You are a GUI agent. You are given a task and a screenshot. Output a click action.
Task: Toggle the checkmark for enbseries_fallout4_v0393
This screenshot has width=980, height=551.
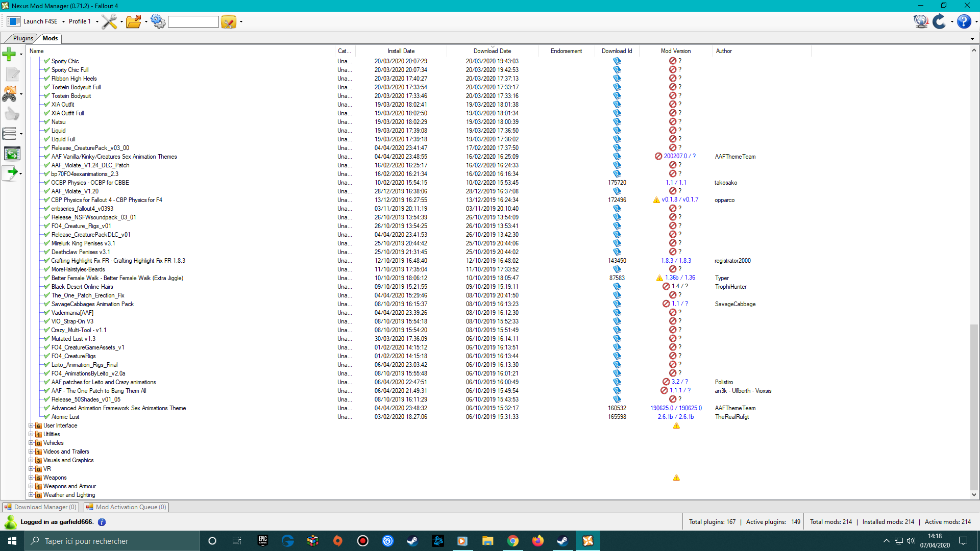47,209
